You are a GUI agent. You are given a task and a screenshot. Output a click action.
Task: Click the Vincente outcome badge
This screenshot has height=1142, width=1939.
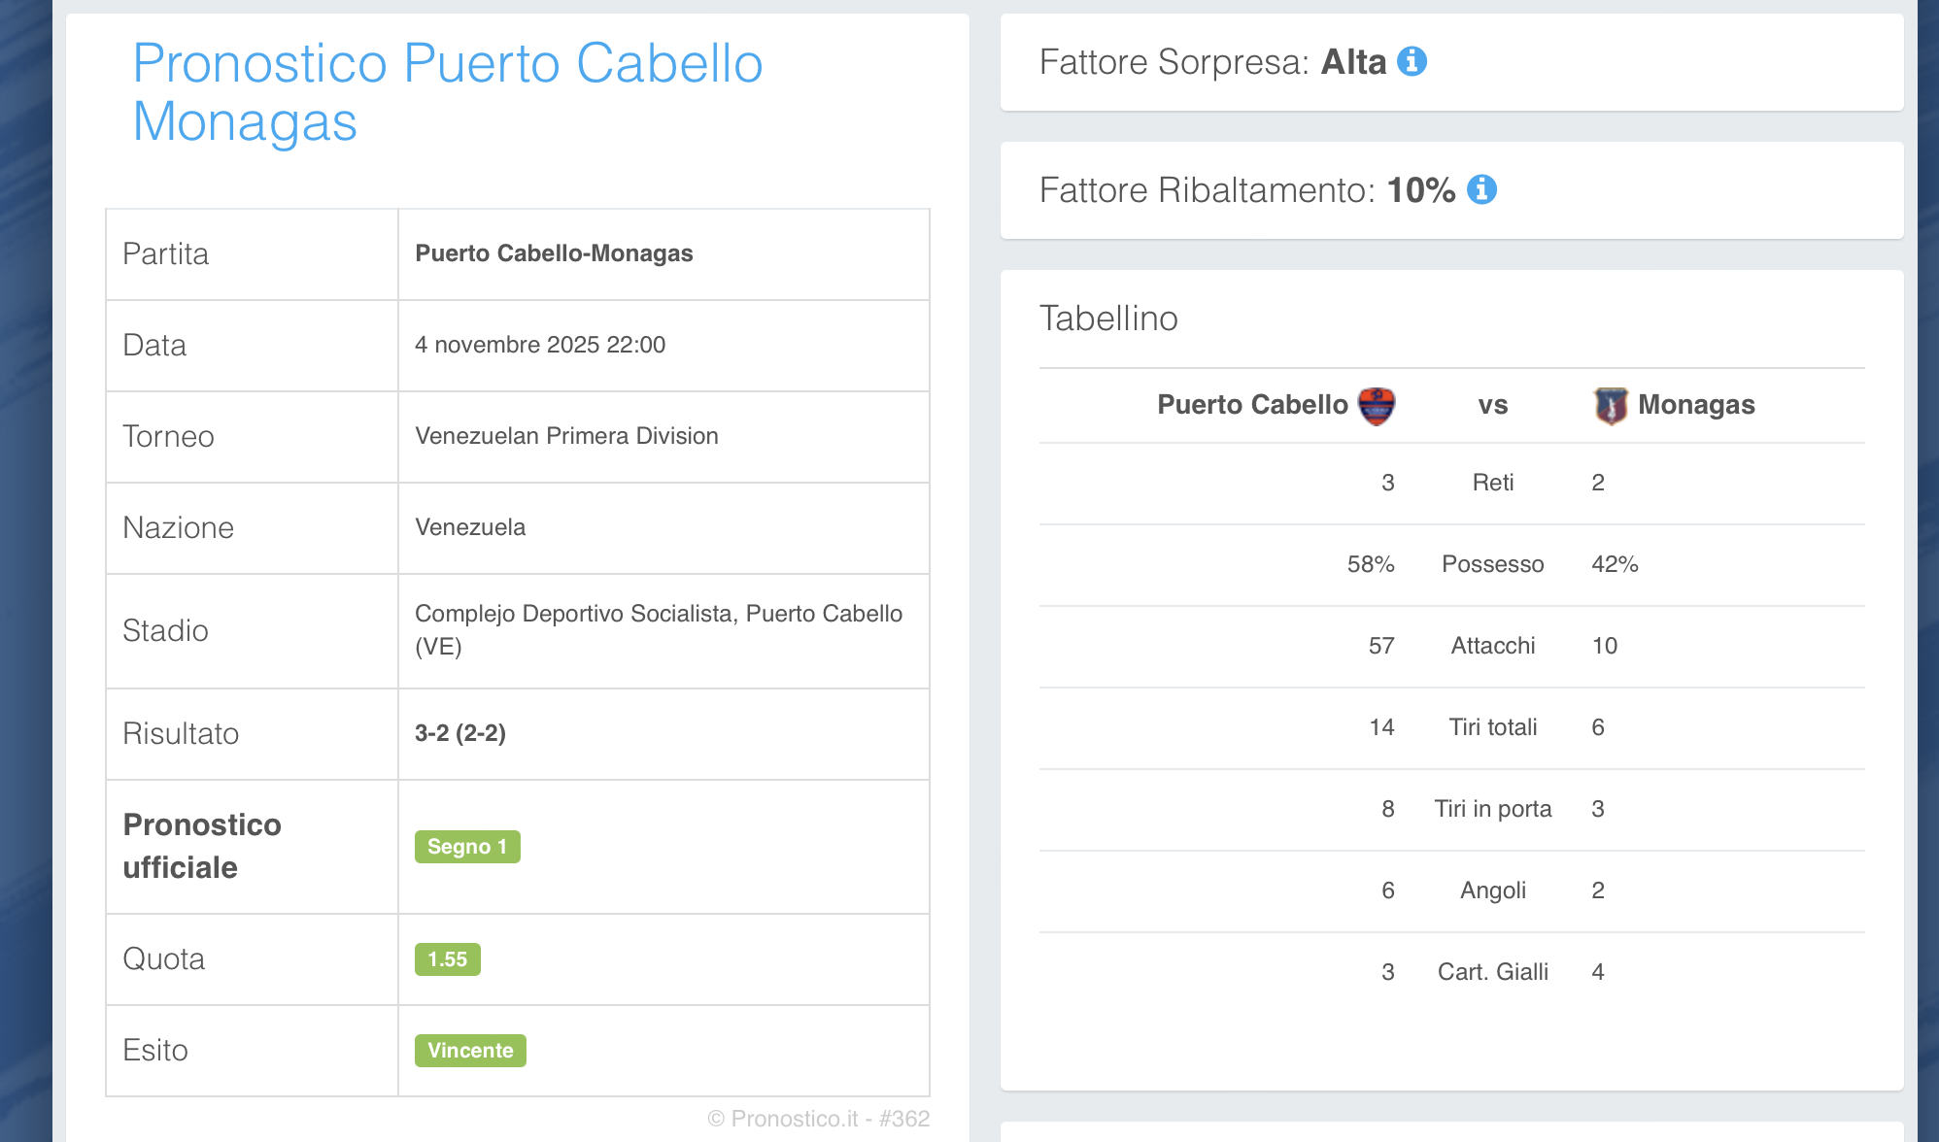[x=470, y=1051]
